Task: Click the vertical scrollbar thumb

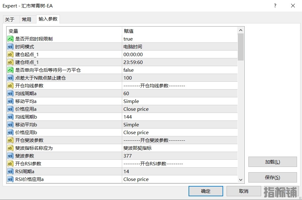Action: click(241, 47)
